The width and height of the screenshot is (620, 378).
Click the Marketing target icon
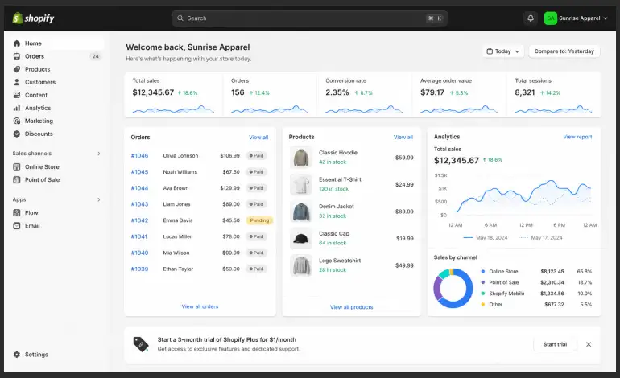[x=17, y=121]
